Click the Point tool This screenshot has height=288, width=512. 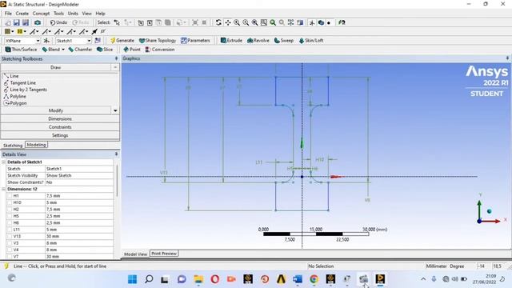(x=131, y=50)
